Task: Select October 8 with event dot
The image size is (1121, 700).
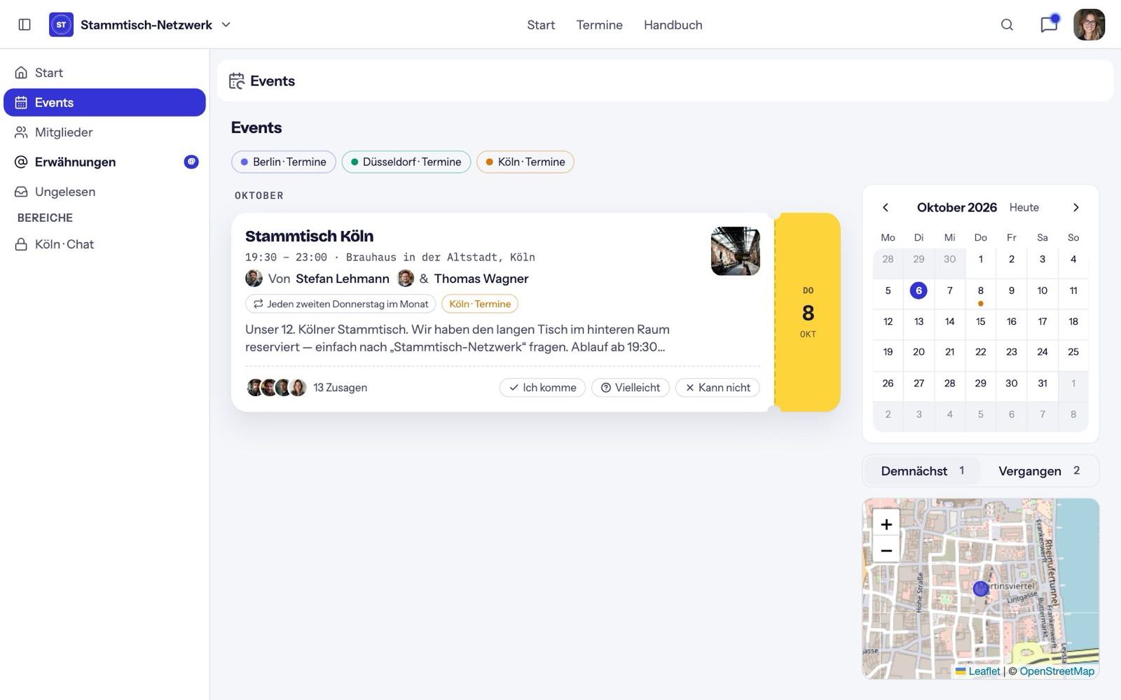Action: (980, 293)
